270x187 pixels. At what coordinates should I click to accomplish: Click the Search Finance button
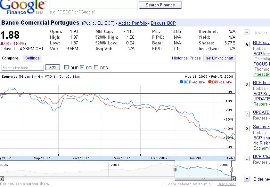tap(160, 5)
